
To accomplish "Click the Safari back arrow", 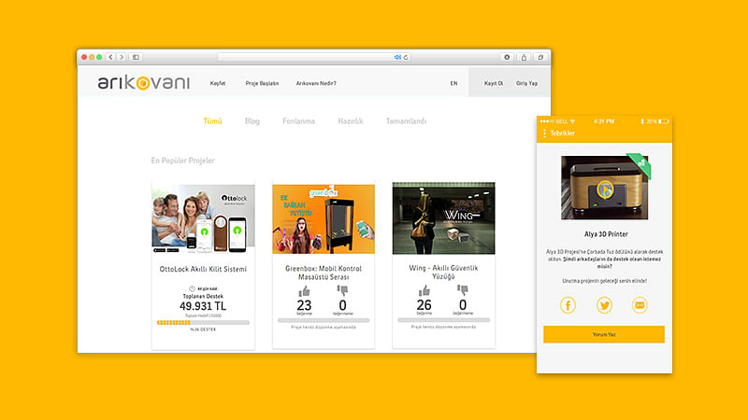I will pyautogui.click(x=111, y=57).
